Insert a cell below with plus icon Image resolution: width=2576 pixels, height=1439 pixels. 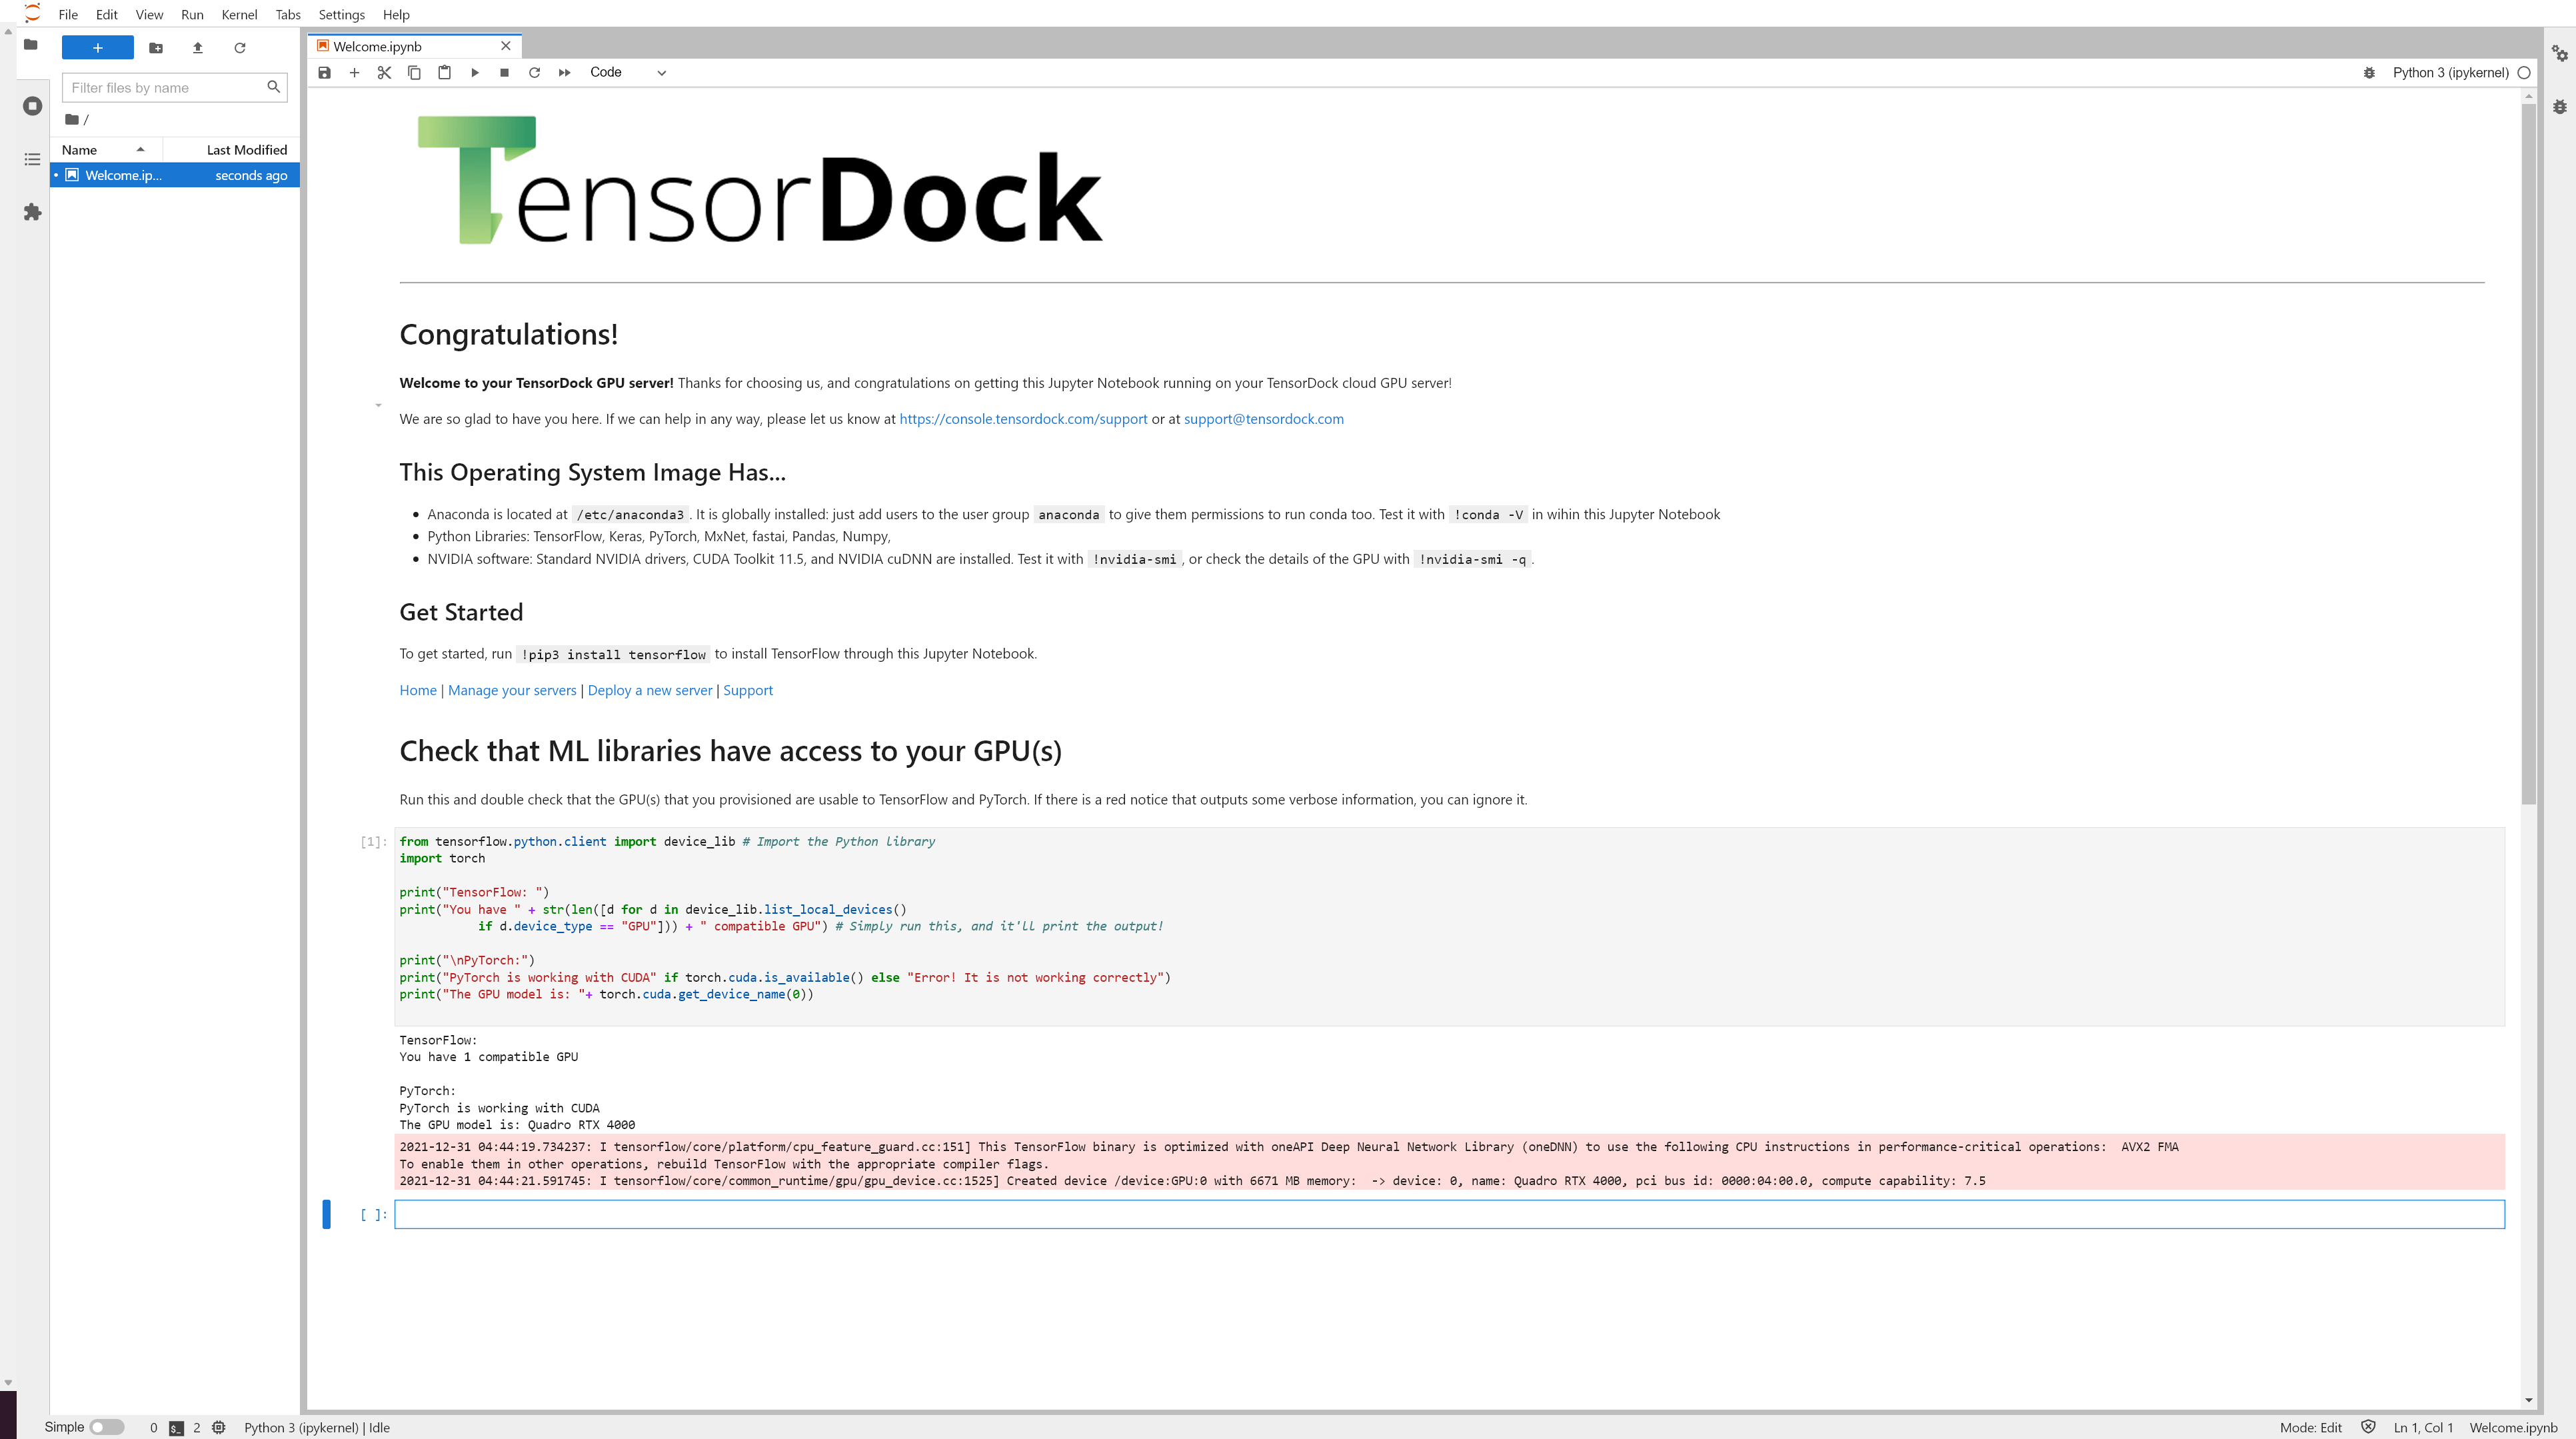click(x=354, y=72)
